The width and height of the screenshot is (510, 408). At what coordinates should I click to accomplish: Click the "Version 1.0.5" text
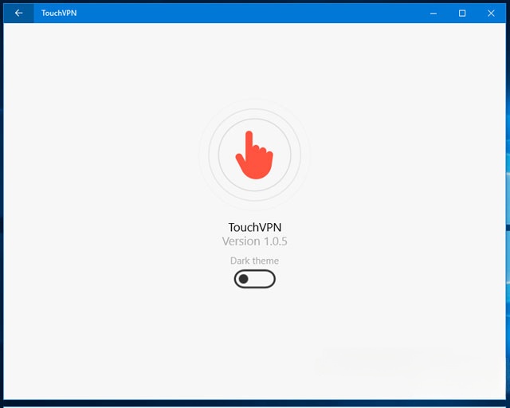255,241
